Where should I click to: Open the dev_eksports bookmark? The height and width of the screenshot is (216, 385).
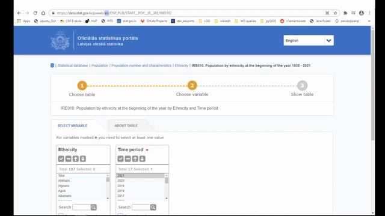183,21
